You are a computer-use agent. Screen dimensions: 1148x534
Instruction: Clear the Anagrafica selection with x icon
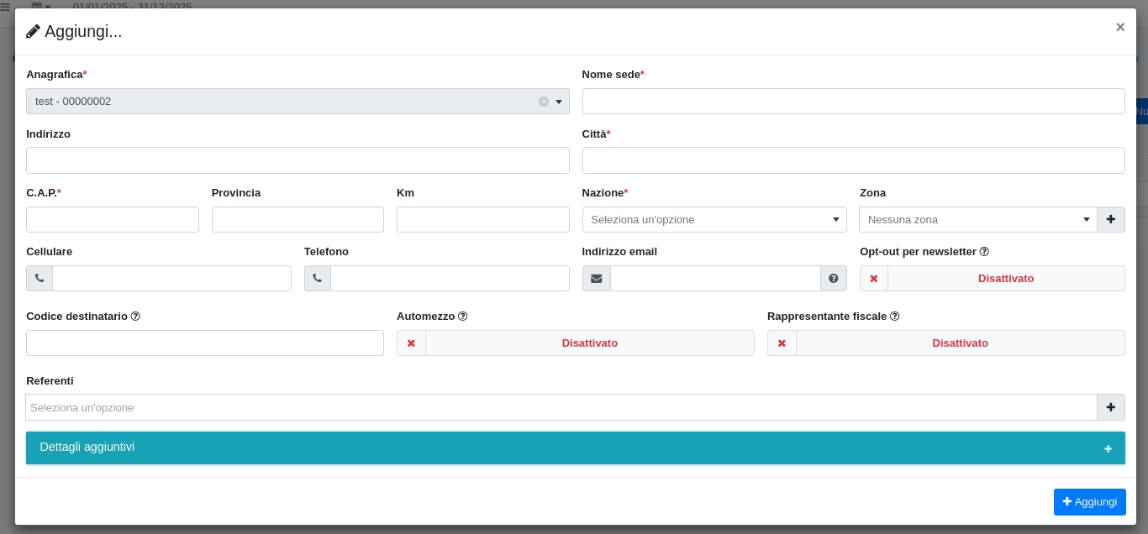(543, 102)
